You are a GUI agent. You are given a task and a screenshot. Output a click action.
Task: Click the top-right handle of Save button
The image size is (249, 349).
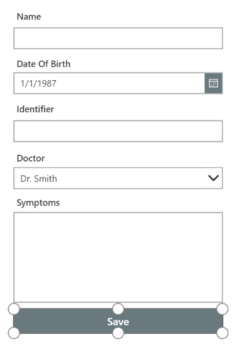(x=223, y=309)
